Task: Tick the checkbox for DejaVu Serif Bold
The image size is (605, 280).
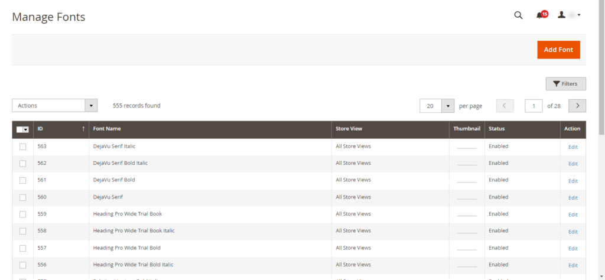Action: [x=23, y=180]
